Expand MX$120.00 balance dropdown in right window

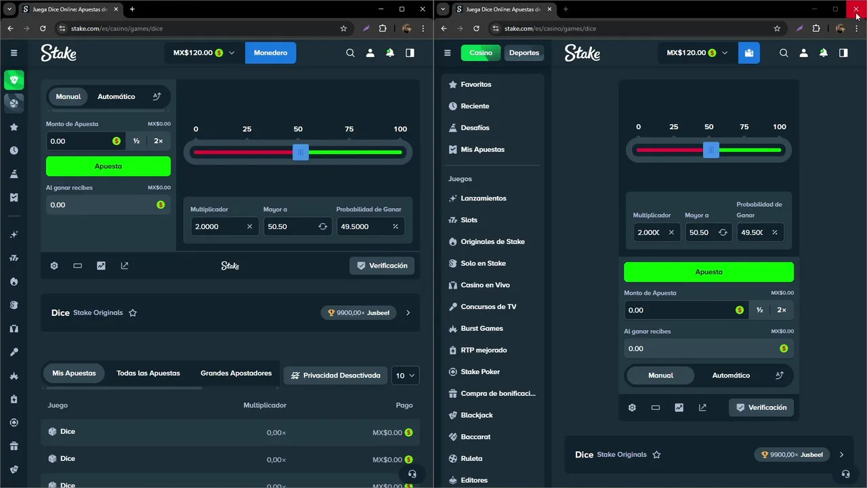coord(697,53)
